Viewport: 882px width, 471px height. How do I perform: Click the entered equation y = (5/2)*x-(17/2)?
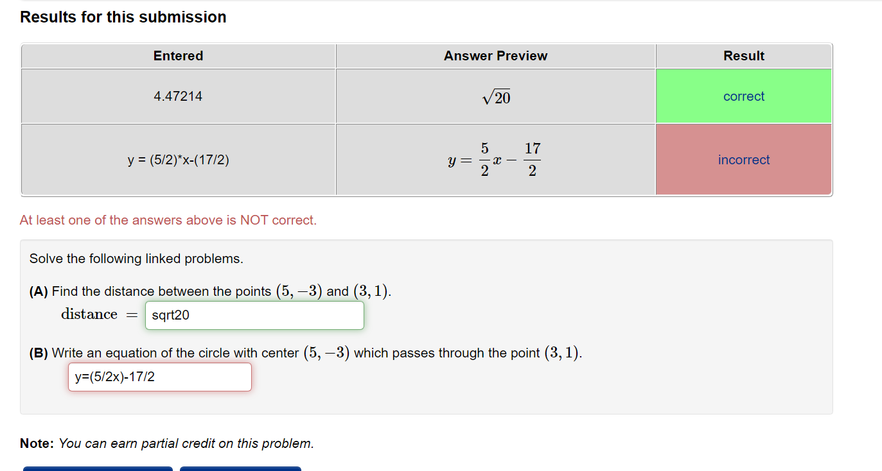178,159
